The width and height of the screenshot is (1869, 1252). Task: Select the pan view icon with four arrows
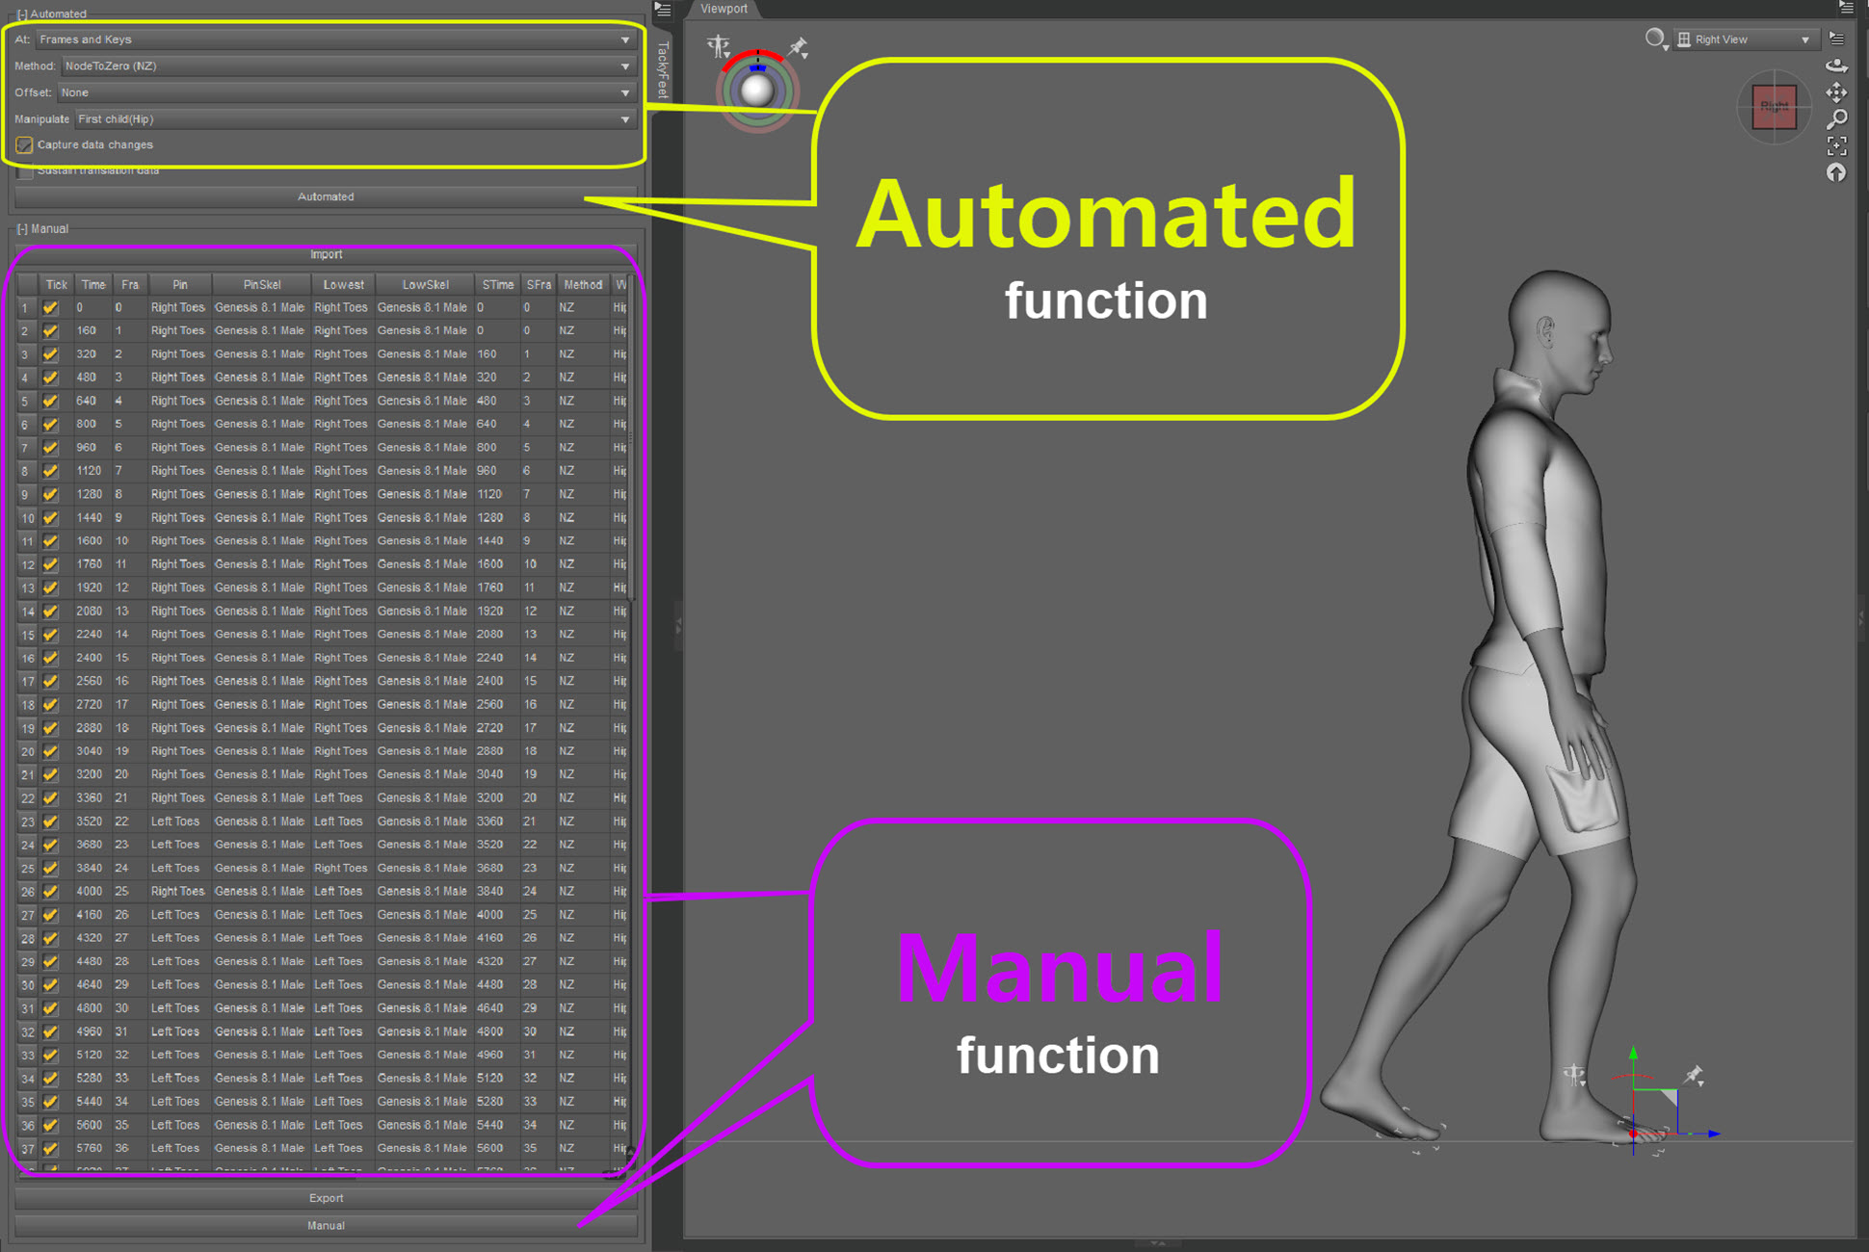click(1836, 92)
